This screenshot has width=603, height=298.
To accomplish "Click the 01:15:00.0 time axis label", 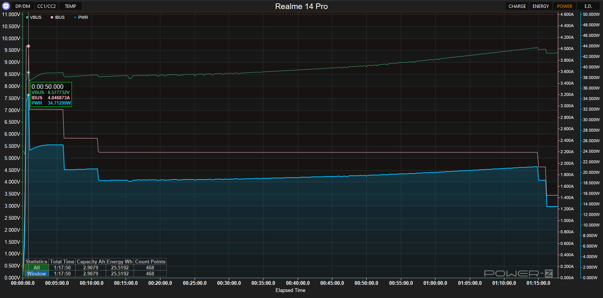I will pyautogui.click(x=538, y=283).
